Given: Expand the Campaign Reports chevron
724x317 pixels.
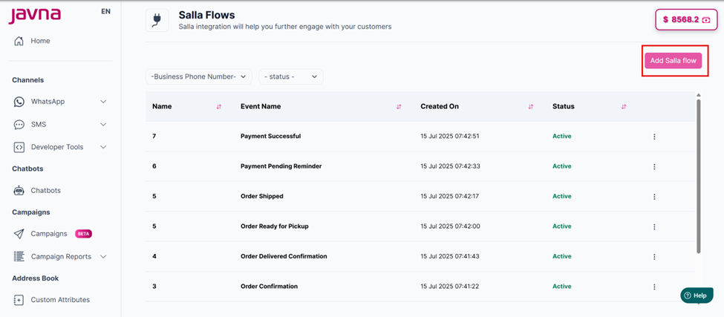Looking at the screenshot, I should click(x=103, y=257).
